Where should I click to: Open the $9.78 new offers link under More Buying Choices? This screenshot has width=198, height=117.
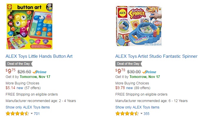click(x=124, y=88)
